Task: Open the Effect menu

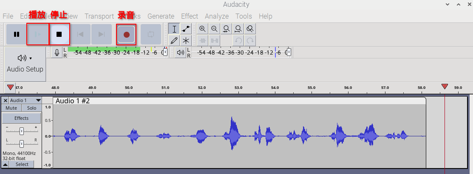Action: tap(190, 16)
